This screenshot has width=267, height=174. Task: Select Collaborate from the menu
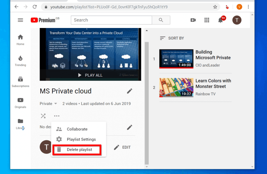click(79, 129)
